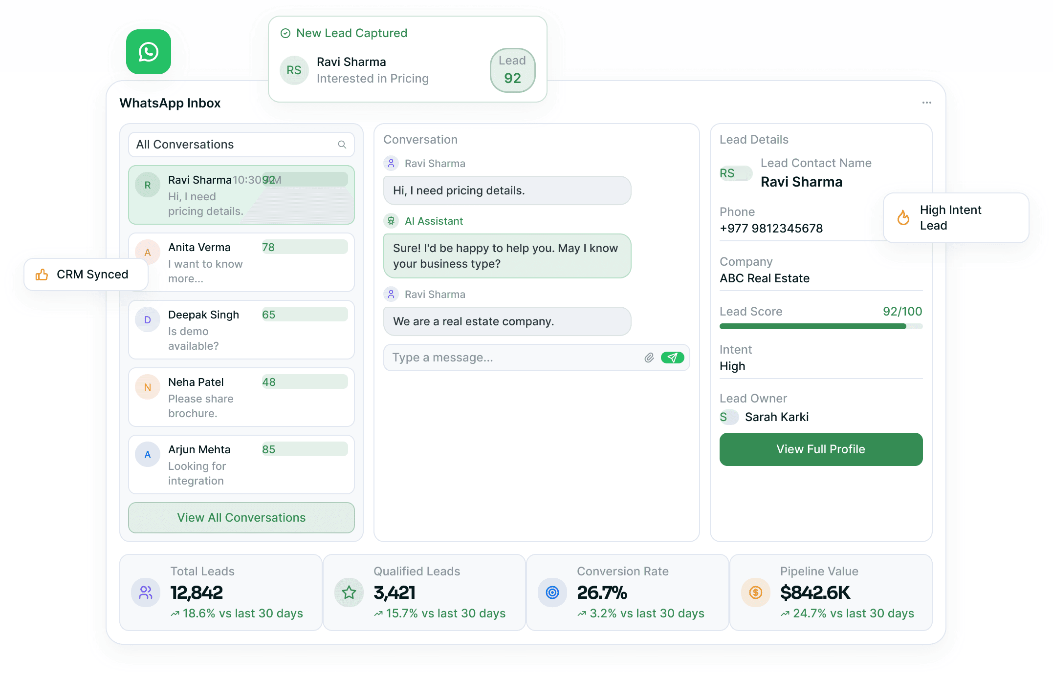1053x676 pixels.
Task: Click the CRM Synced label
Action: [92, 275]
